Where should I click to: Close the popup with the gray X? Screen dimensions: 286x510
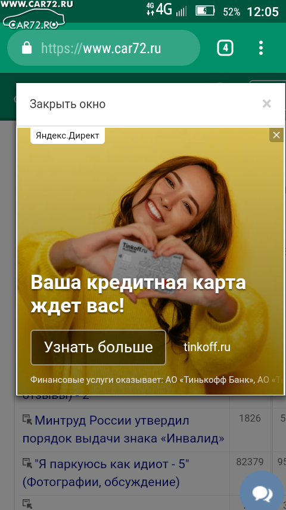pos(267,104)
